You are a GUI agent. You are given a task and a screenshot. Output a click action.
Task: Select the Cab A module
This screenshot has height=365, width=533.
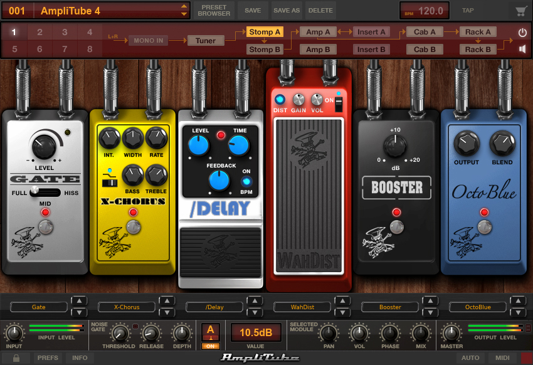(x=425, y=32)
